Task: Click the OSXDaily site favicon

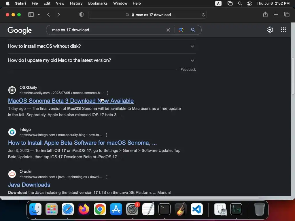Action: click(x=12, y=90)
